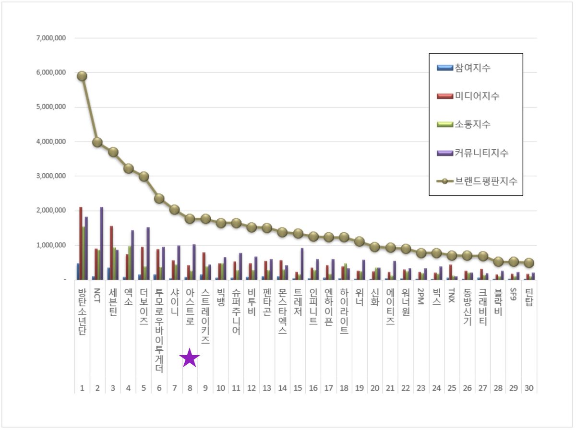Select the 스트레이키즈 x-axis category label
Image resolution: width=576 pixels, height=430 pixels.
click(205, 317)
